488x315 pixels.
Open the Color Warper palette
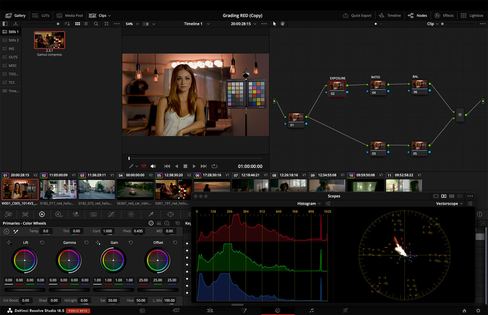pos(131,214)
